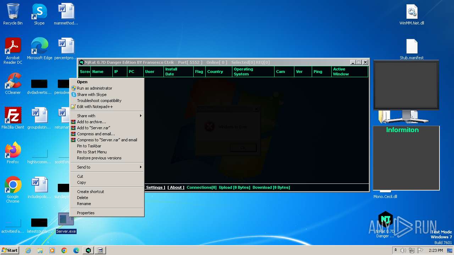Open the Skype desktop shortcut

(x=39, y=14)
